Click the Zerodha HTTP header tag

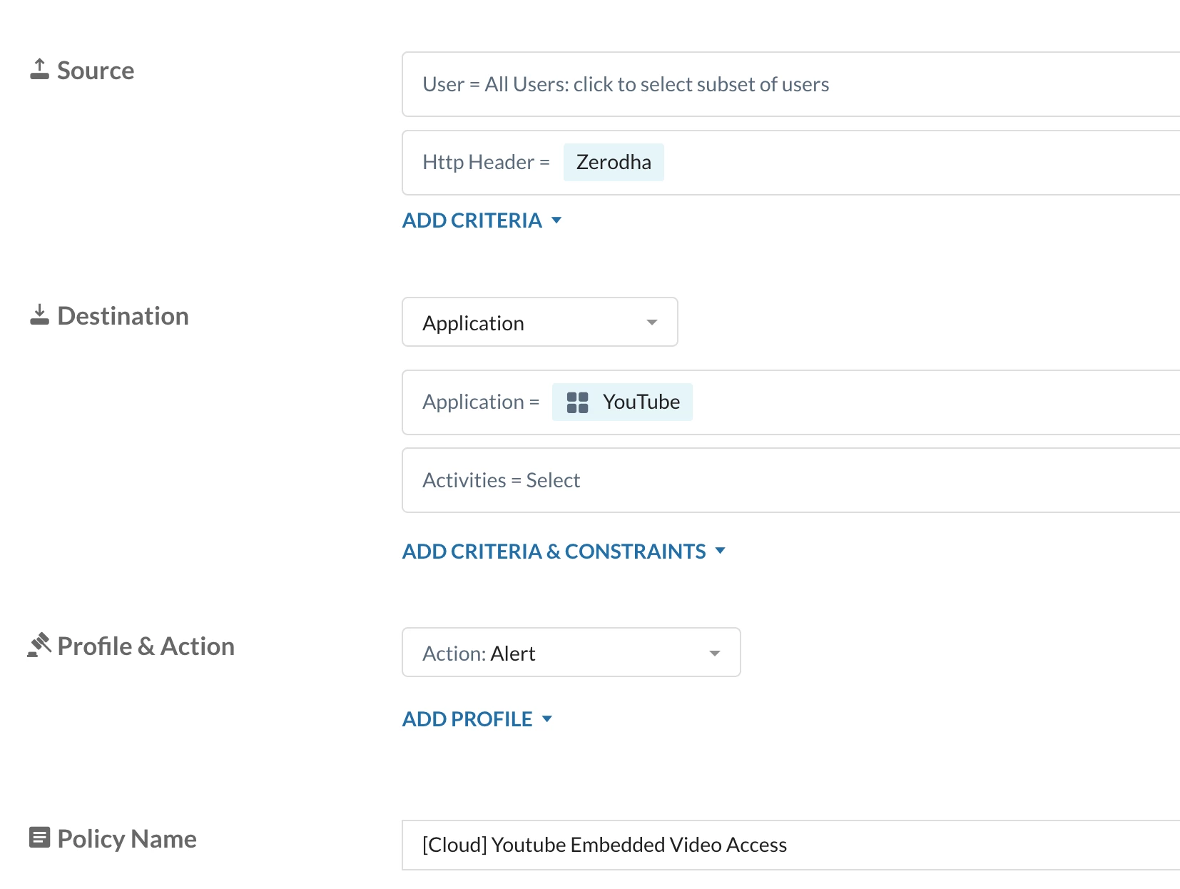click(x=614, y=163)
